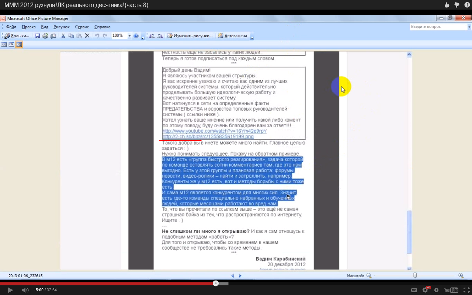This screenshot has height=295, width=472.
Task: Click the zoom out magnifier next to Масштаб
Action: pyautogui.click(x=369, y=275)
